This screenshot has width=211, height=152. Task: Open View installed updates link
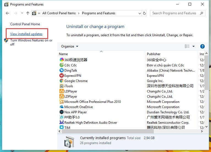26,34
